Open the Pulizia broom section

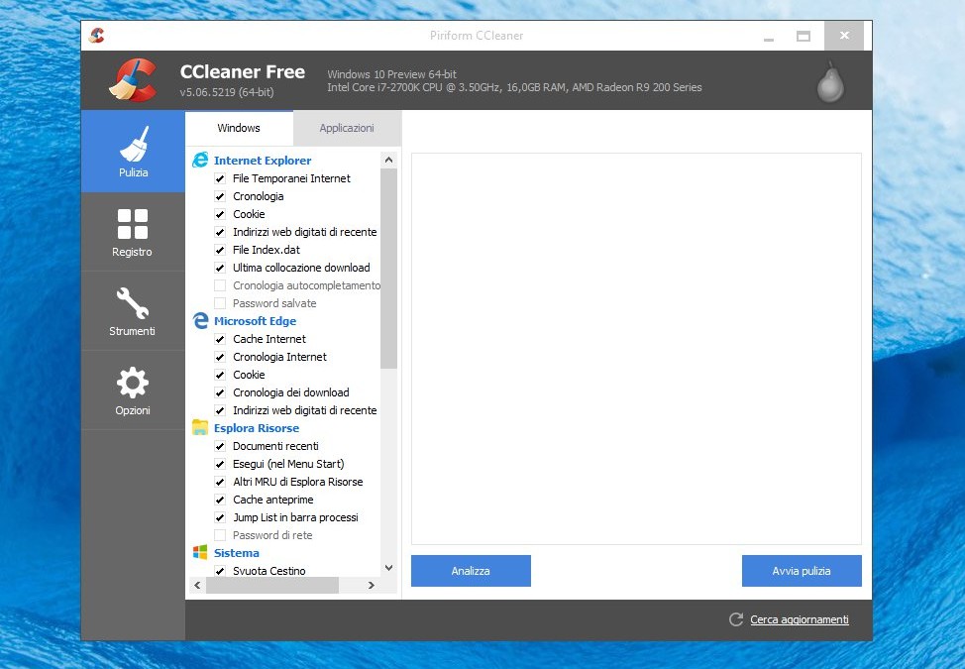133,152
